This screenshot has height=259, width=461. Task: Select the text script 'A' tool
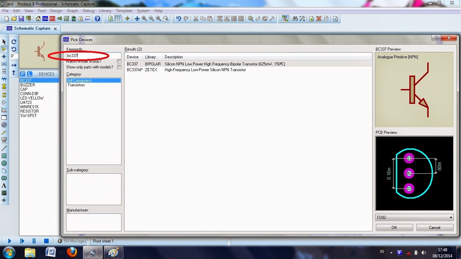click(4, 185)
